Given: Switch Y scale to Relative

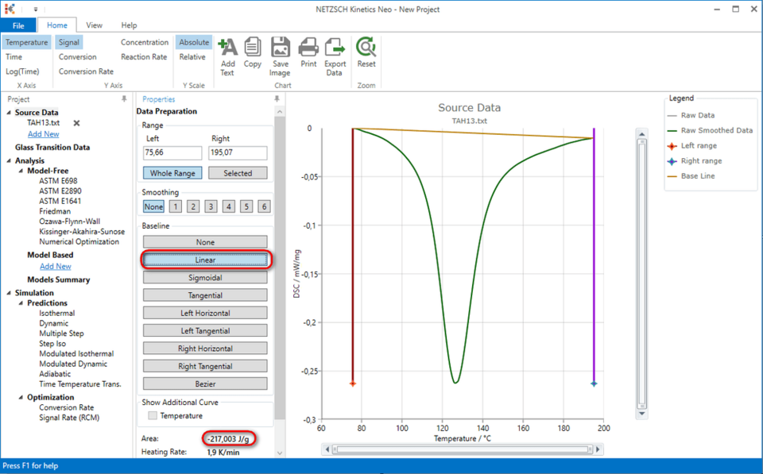Looking at the screenshot, I should (194, 56).
